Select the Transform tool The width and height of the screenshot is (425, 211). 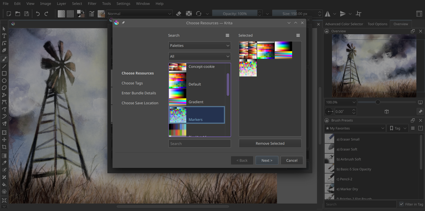click(4, 132)
